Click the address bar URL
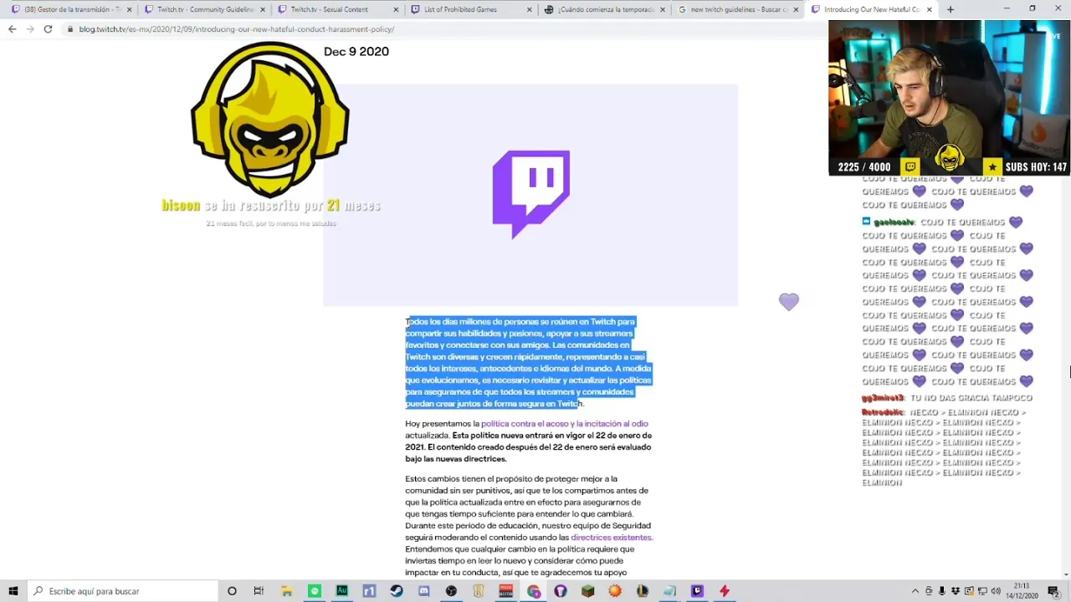Image resolution: width=1071 pixels, height=602 pixels. click(237, 29)
